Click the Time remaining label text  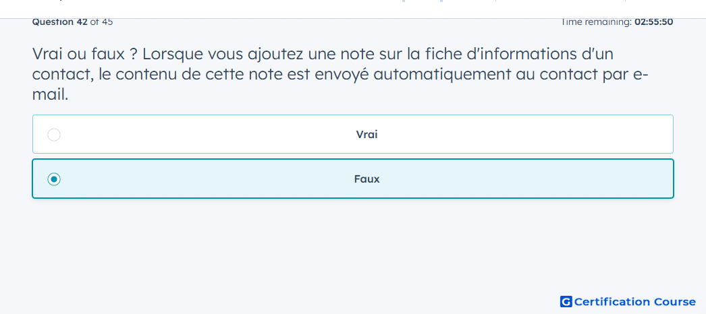click(x=596, y=22)
